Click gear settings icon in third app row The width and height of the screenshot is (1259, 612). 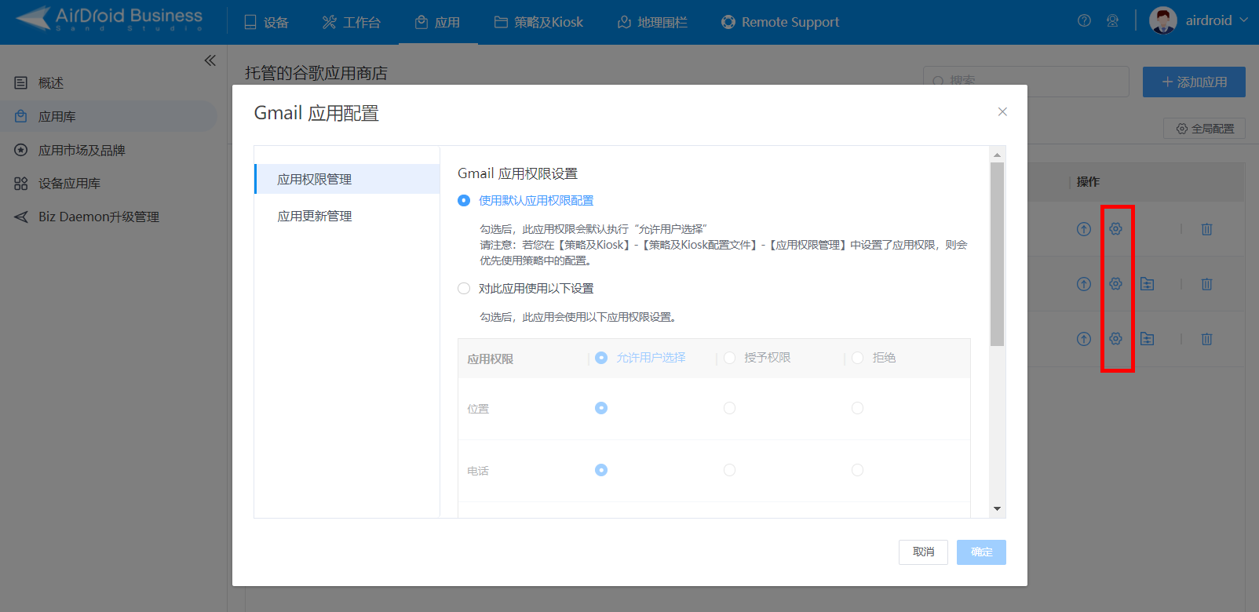pyautogui.click(x=1115, y=339)
